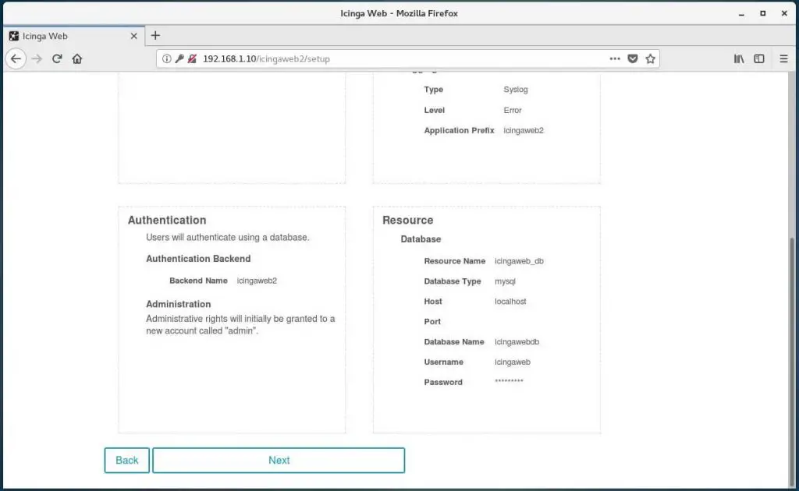
Task: Click the Backend Name 'icingaweb2' value
Action: pos(257,281)
